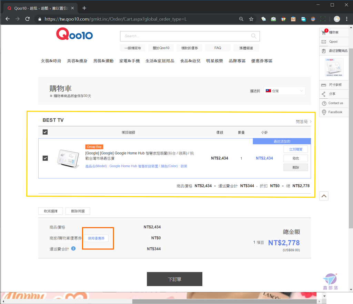Click the green dashed-square extension icon
This screenshot has height=304, width=353.
pos(323,19)
